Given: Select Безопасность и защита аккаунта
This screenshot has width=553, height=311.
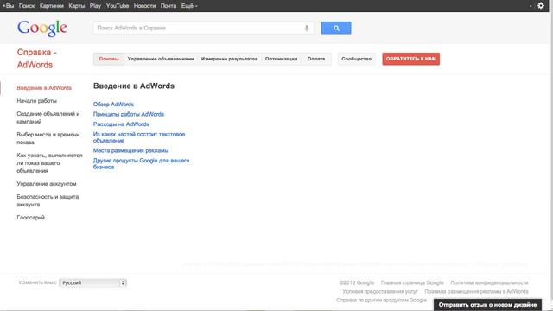Looking at the screenshot, I should tap(48, 200).
